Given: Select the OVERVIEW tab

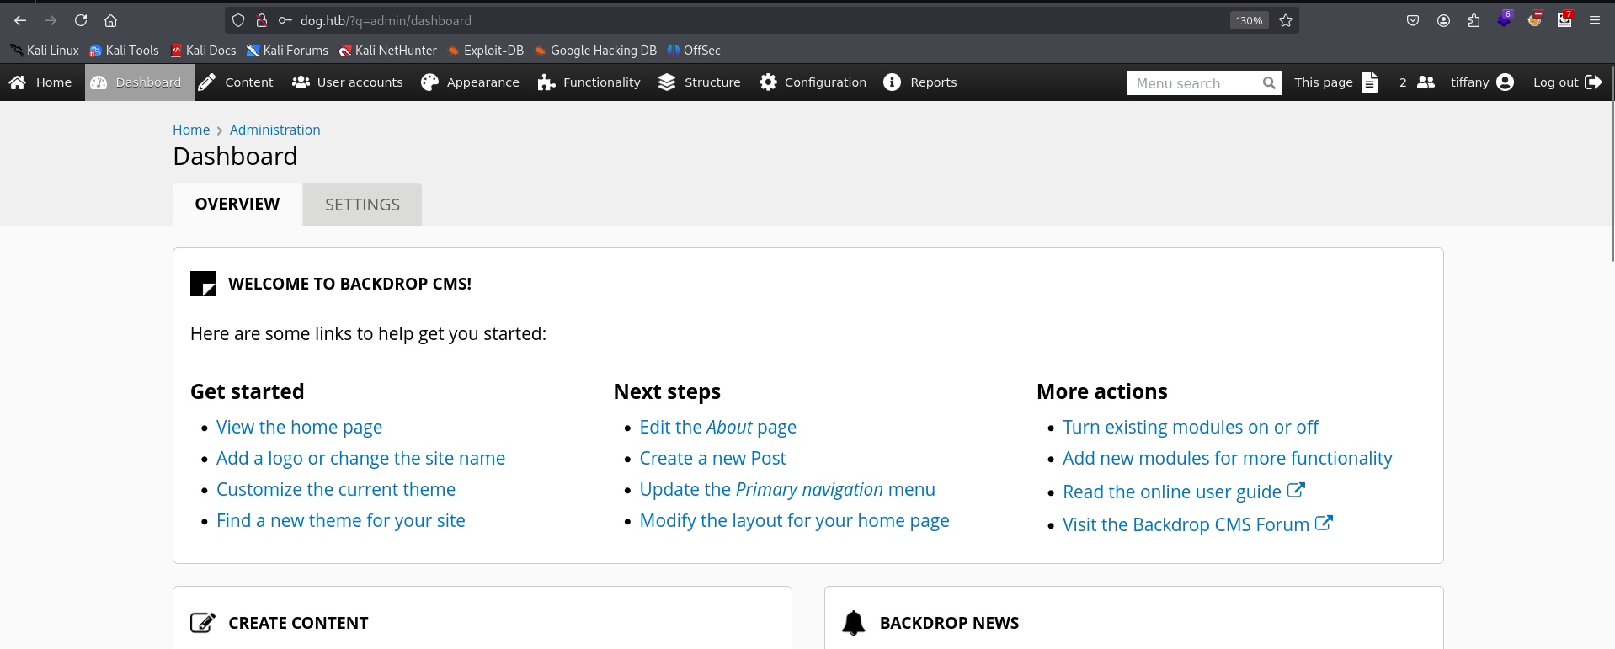Looking at the screenshot, I should [237, 204].
